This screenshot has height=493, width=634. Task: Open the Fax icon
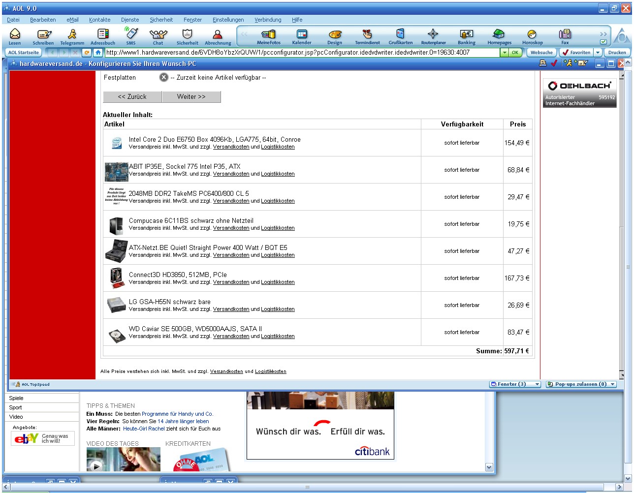click(565, 36)
